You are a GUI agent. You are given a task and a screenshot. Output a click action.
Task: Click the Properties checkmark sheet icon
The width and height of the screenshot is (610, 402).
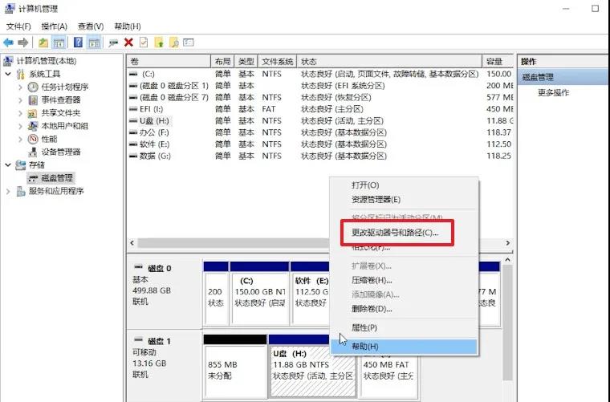[x=144, y=43]
